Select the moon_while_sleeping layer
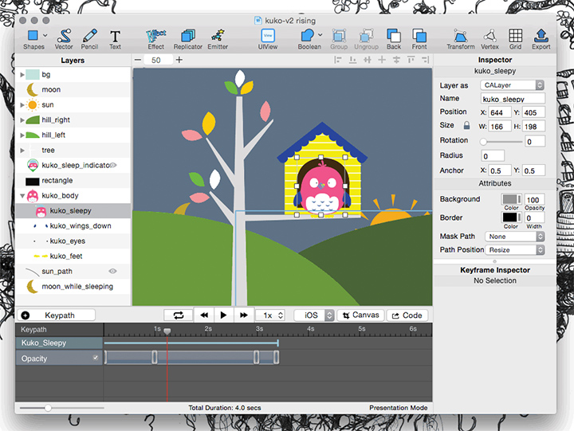The height and width of the screenshot is (431, 574). coord(77,286)
